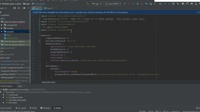Screen dimensions: 200x112
Task: Open the app run configuration dropdown
Action: [97, 4]
